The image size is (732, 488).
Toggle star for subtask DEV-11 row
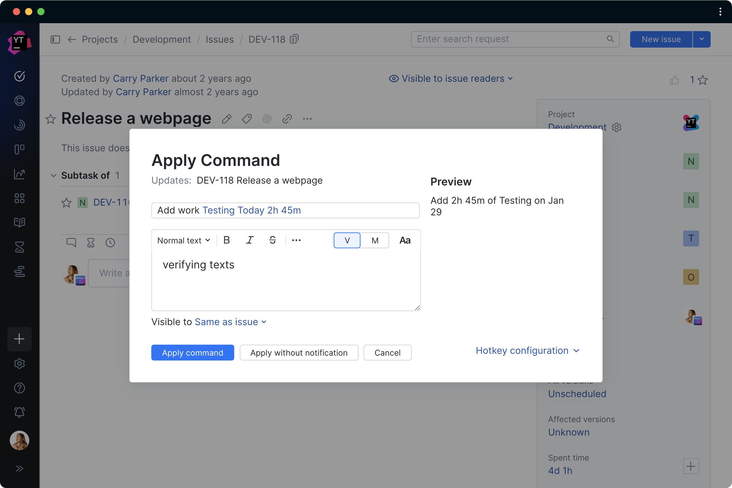click(x=66, y=203)
